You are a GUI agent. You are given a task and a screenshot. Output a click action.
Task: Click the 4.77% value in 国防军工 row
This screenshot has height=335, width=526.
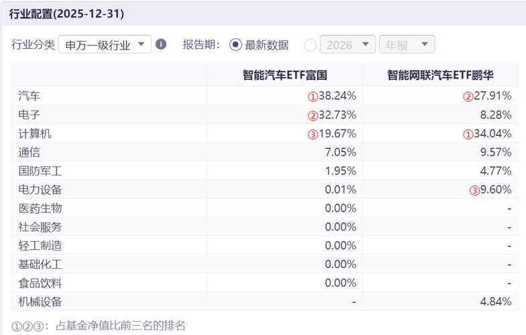tap(496, 171)
